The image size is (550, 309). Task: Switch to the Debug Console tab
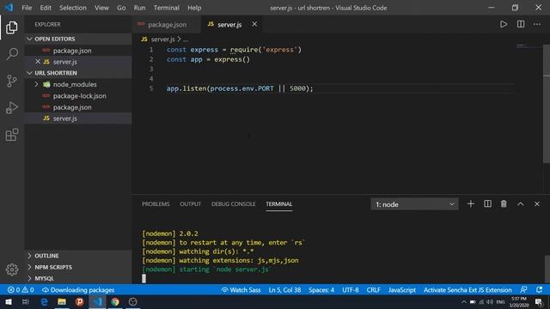(233, 204)
